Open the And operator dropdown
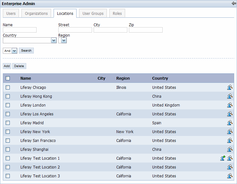Screen dimensions: 237x184 [14, 51]
